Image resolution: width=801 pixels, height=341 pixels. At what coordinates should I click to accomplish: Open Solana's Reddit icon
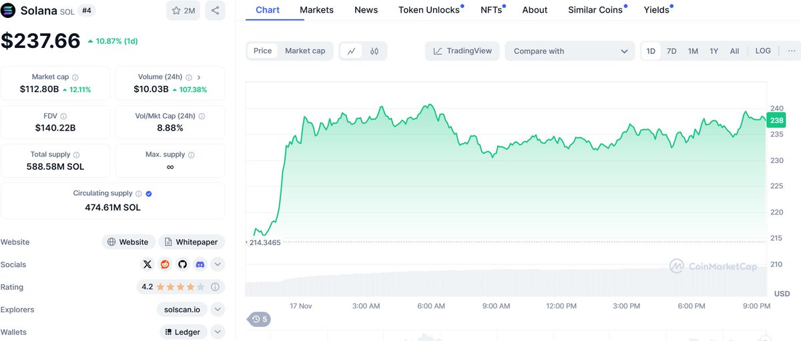point(165,264)
